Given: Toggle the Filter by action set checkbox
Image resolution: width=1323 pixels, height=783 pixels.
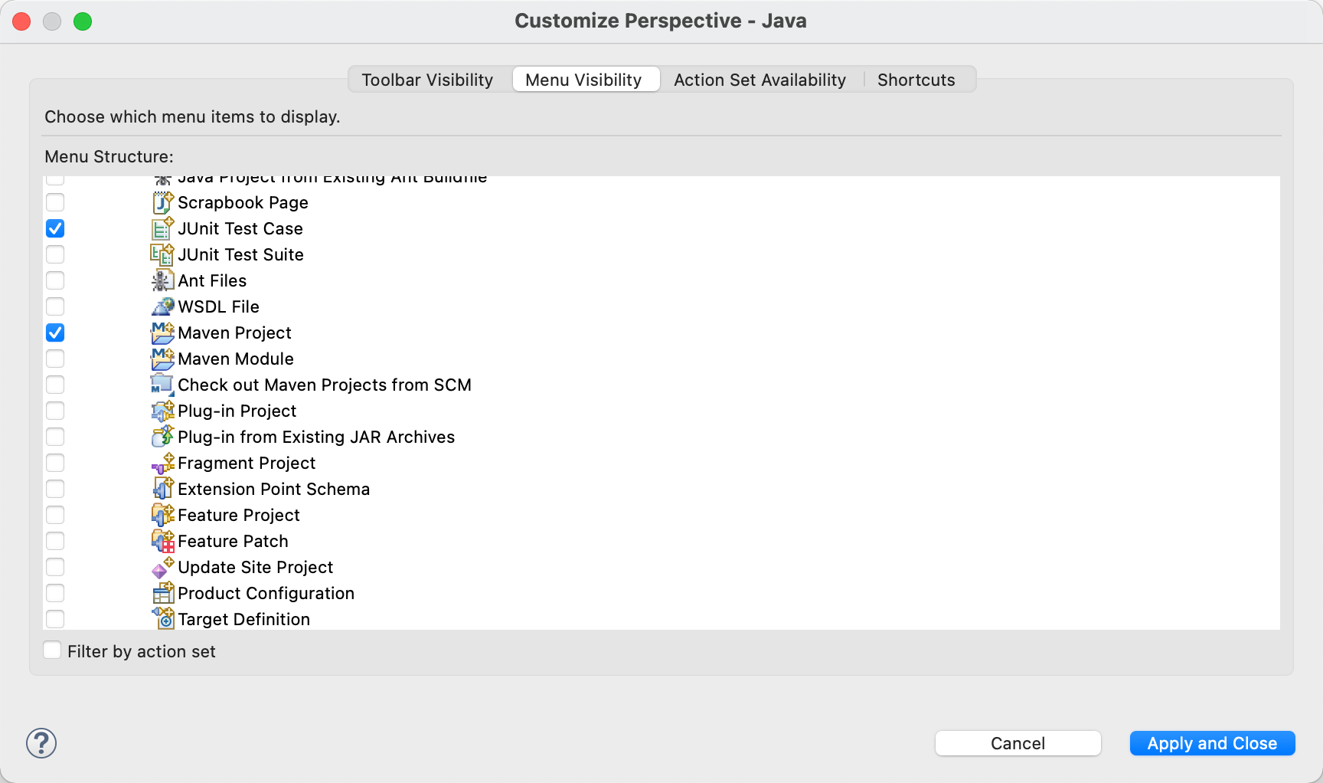Looking at the screenshot, I should [x=52, y=650].
